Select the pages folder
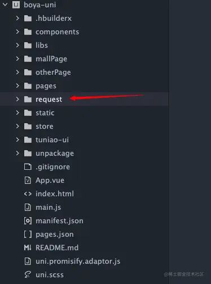 [x=84, y=85]
